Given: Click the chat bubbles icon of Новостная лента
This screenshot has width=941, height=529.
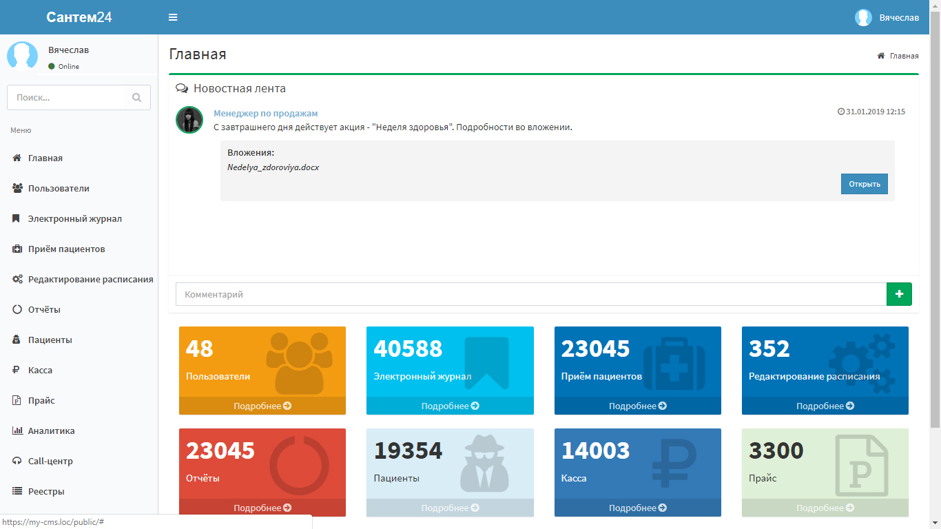Looking at the screenshot, I should pyautogui.click(x=182, y=88).
